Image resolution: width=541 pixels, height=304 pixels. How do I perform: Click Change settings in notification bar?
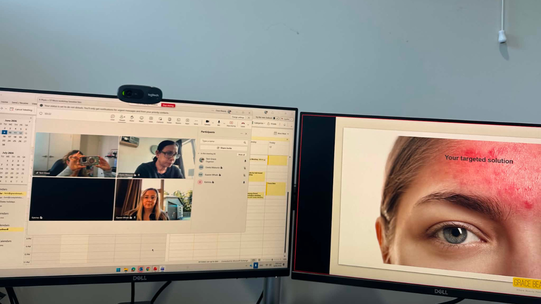point(238,117)
